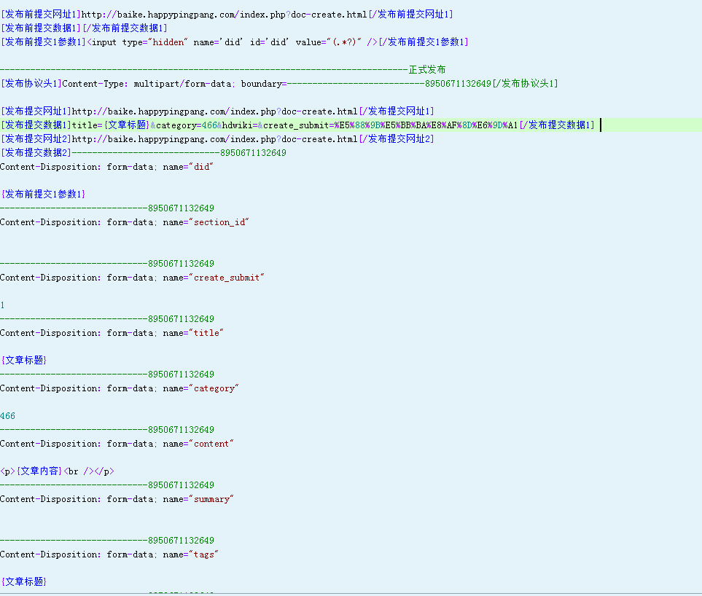Viewport: 702px width, 596px height.
Task: Click the form-data name="create_submit" line
Action: tap(131, 278)
